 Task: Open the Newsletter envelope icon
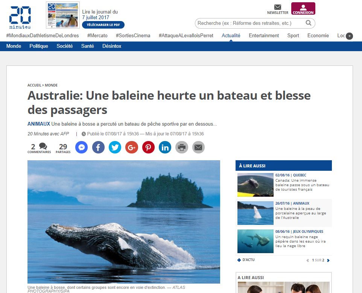coord(277,7)
